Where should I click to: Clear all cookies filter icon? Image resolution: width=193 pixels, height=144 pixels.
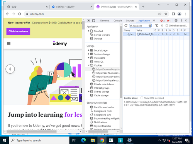[156, 26]
